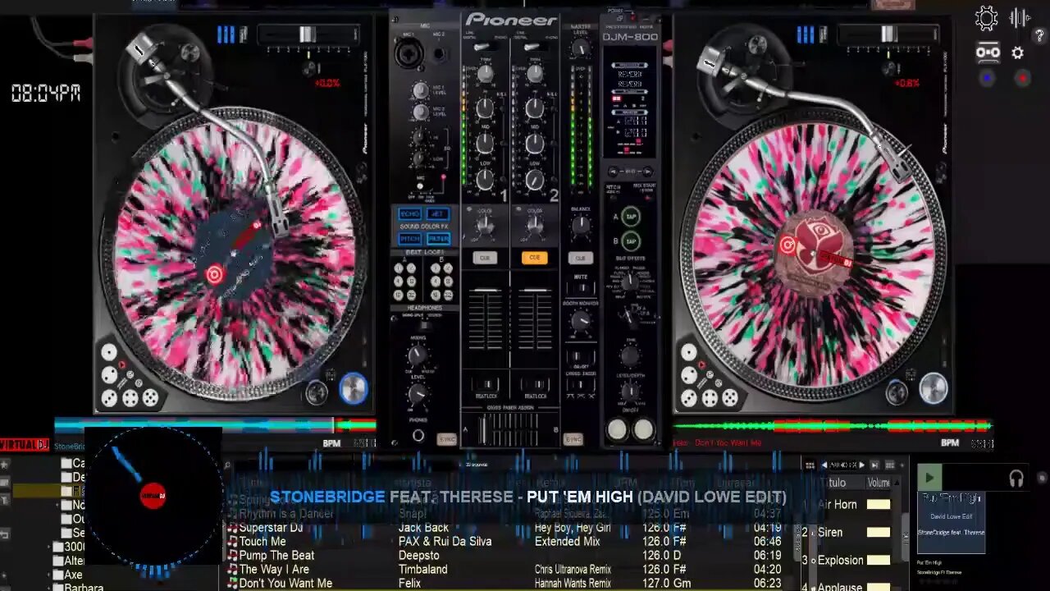Image resolution: width=1050 pixels, height=591 pixels.
Task: Click the red target sticker on right platter
Action: (x=787, y=245)
